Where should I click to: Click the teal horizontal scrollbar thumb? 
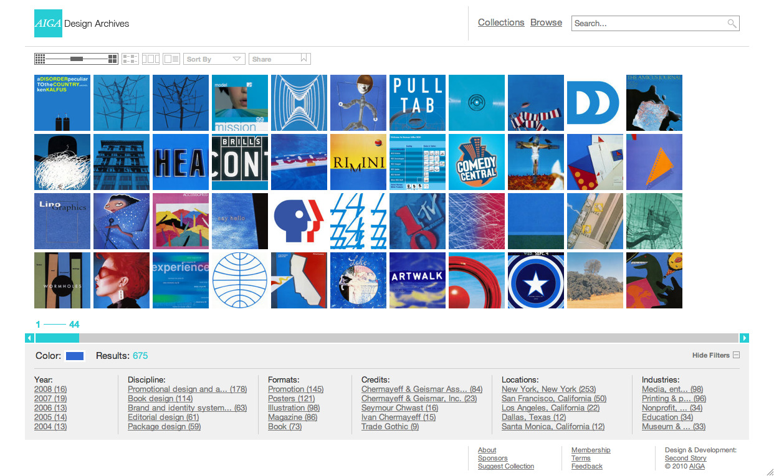click(57, 338)
